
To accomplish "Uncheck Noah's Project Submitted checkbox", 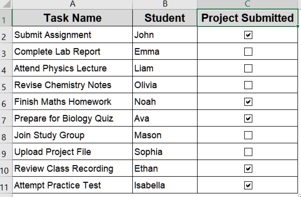I will click(248, 102).
